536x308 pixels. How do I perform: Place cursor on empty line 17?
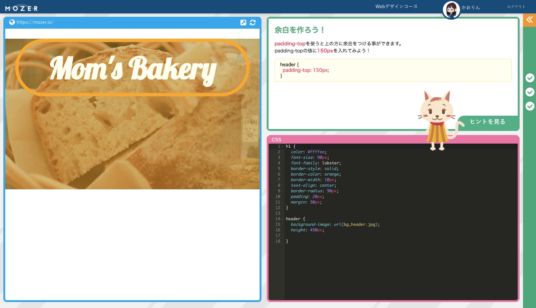point(335,235)
